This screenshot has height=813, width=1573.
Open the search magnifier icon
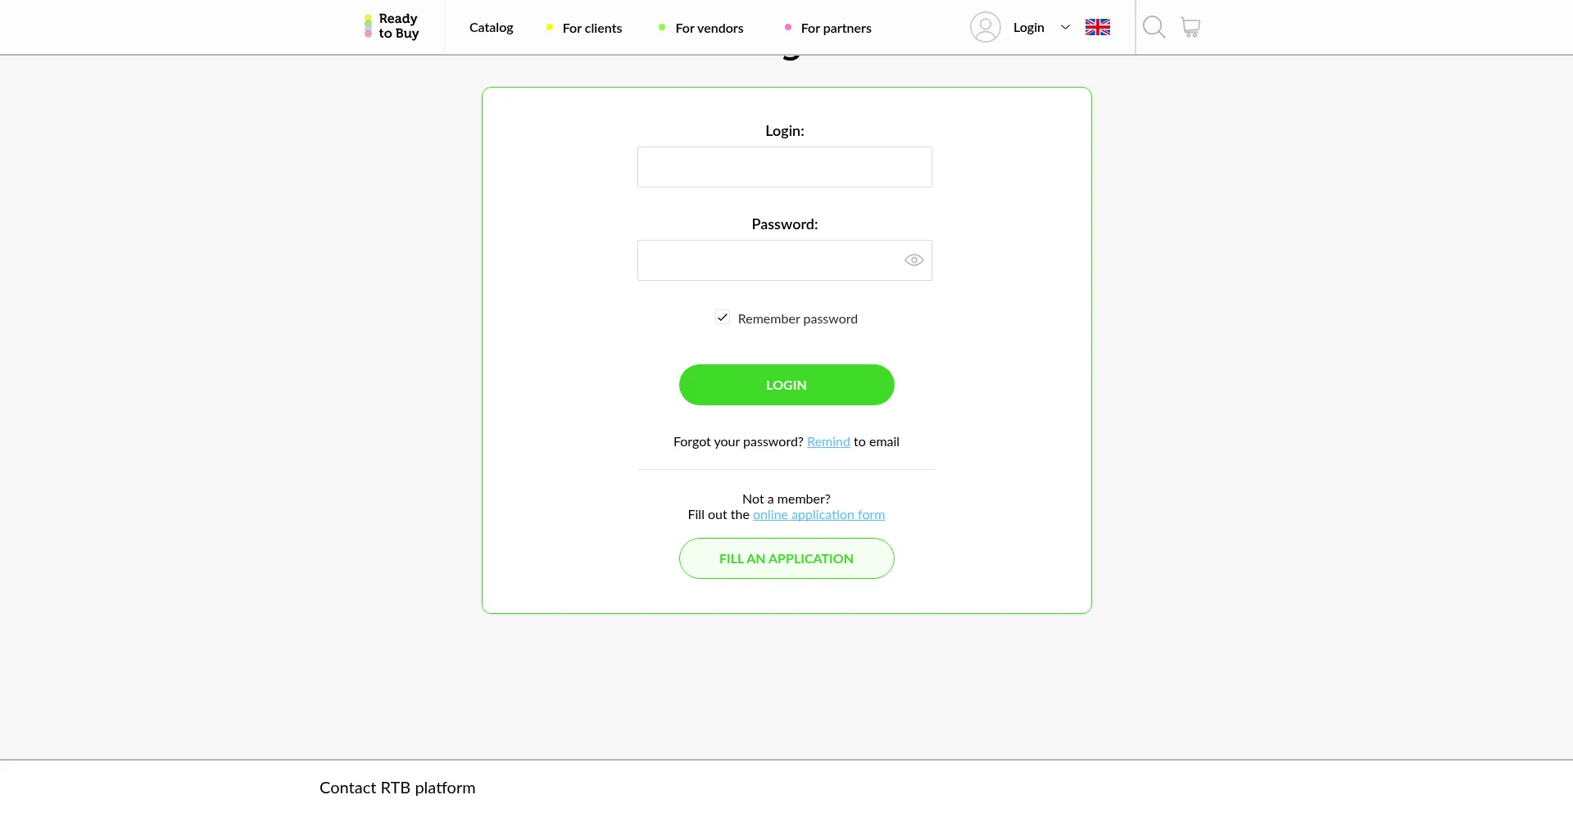tap(1154, 27)
